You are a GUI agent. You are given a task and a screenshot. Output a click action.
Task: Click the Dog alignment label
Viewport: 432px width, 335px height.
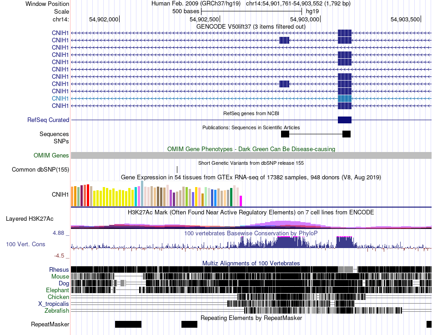click(64, 284)
